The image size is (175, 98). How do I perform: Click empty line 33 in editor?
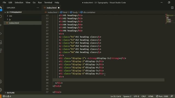[x=108, y=80]
